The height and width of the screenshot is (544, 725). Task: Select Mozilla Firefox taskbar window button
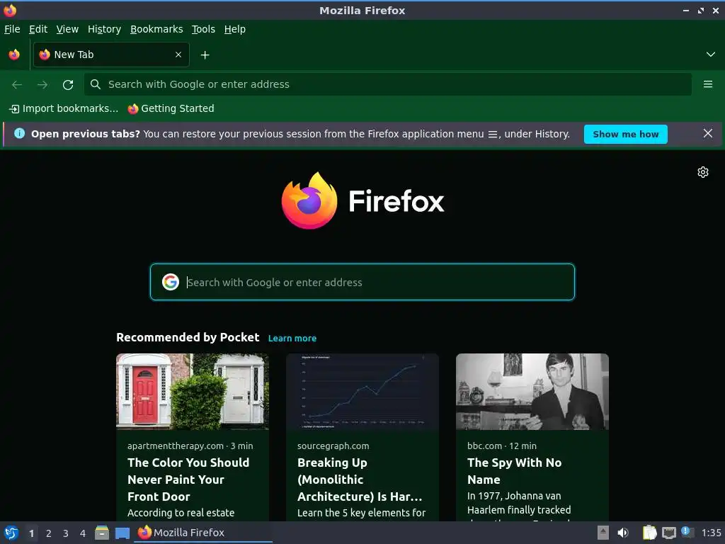click(203, 533)
